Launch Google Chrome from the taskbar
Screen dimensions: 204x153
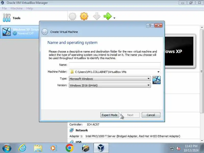pyautogui.click(x=69, y=148)
